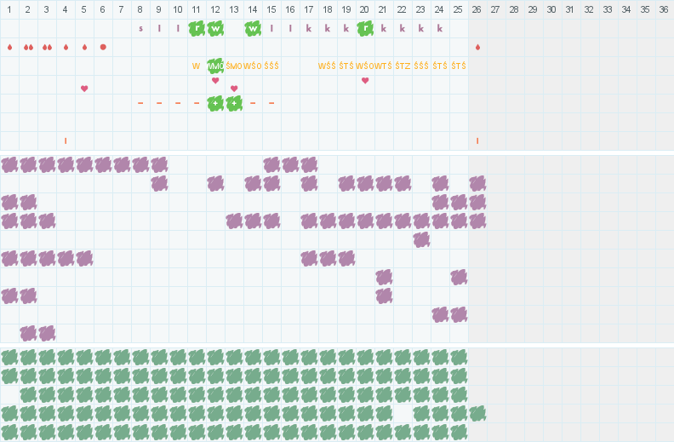The height and width of the screenshot is (442, 674).
Task: Select the round red dot on day 6
Action: (x=103, y=47)
